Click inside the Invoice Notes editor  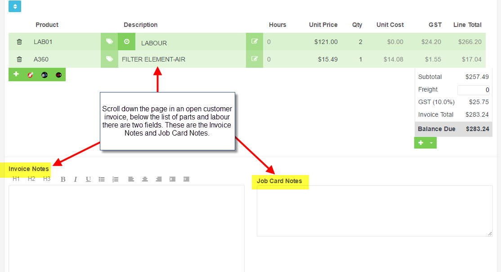pos(126,228)
